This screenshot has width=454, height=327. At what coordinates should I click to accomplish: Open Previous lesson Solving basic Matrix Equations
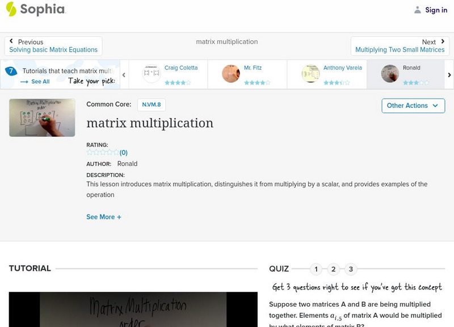click(x=53, y=49)
